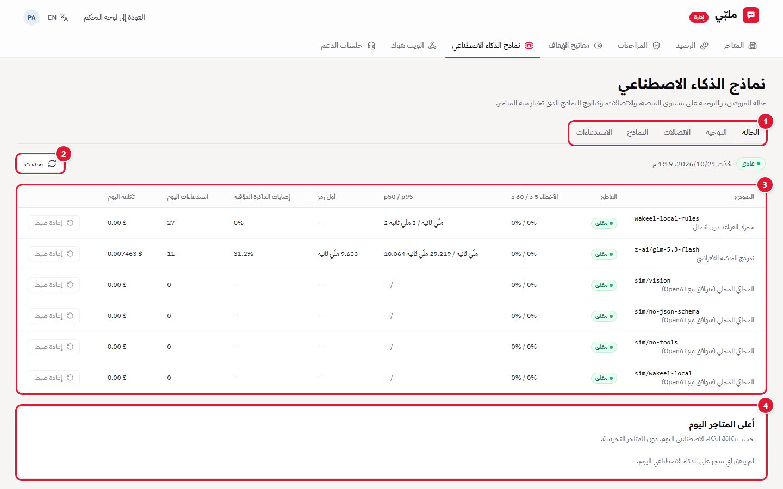Click the حُدّث 2026/10/21 timestamp text
Screen dimensions: 783x489
(x=692, y=164)
